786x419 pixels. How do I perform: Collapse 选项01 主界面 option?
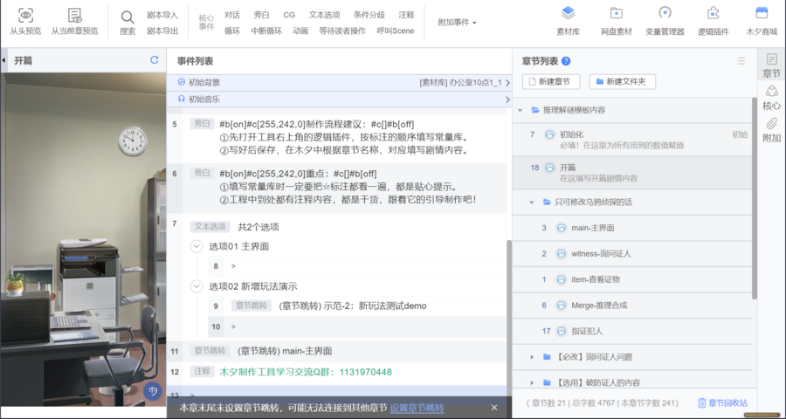[x=196, y=246]
